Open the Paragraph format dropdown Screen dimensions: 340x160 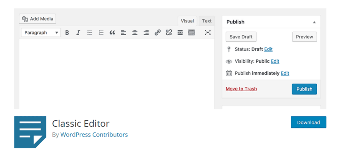41,33
